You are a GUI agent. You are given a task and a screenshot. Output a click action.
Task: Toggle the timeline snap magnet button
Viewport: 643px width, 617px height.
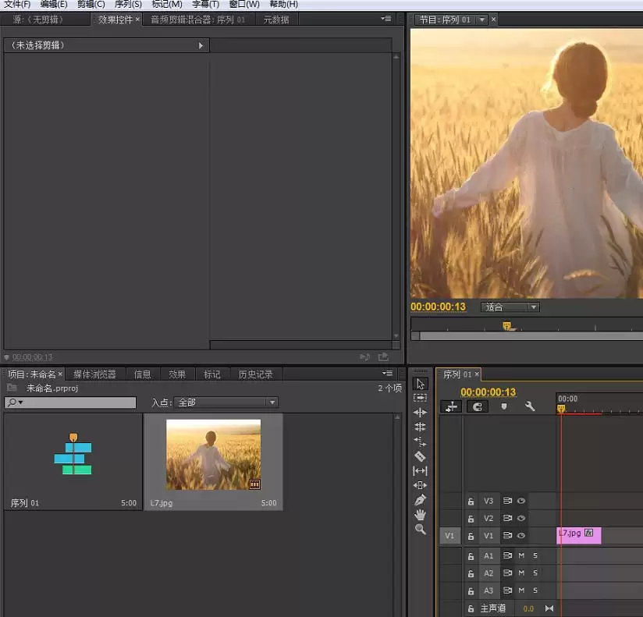pyautogui.click(x=478, y=406)
